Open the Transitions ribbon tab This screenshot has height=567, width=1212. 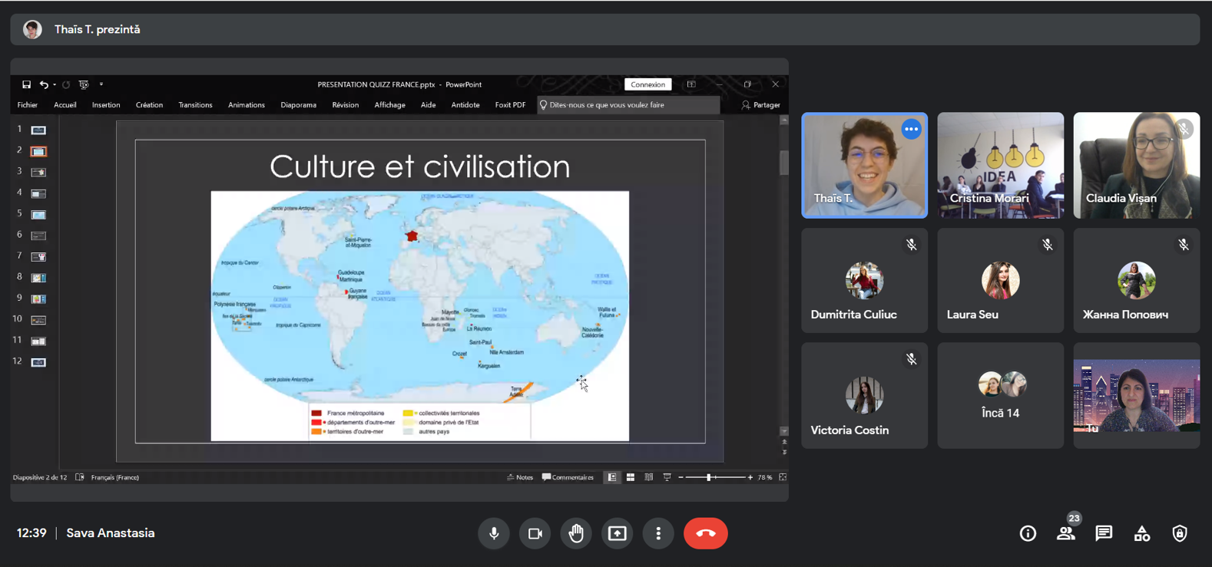(195, 105)
